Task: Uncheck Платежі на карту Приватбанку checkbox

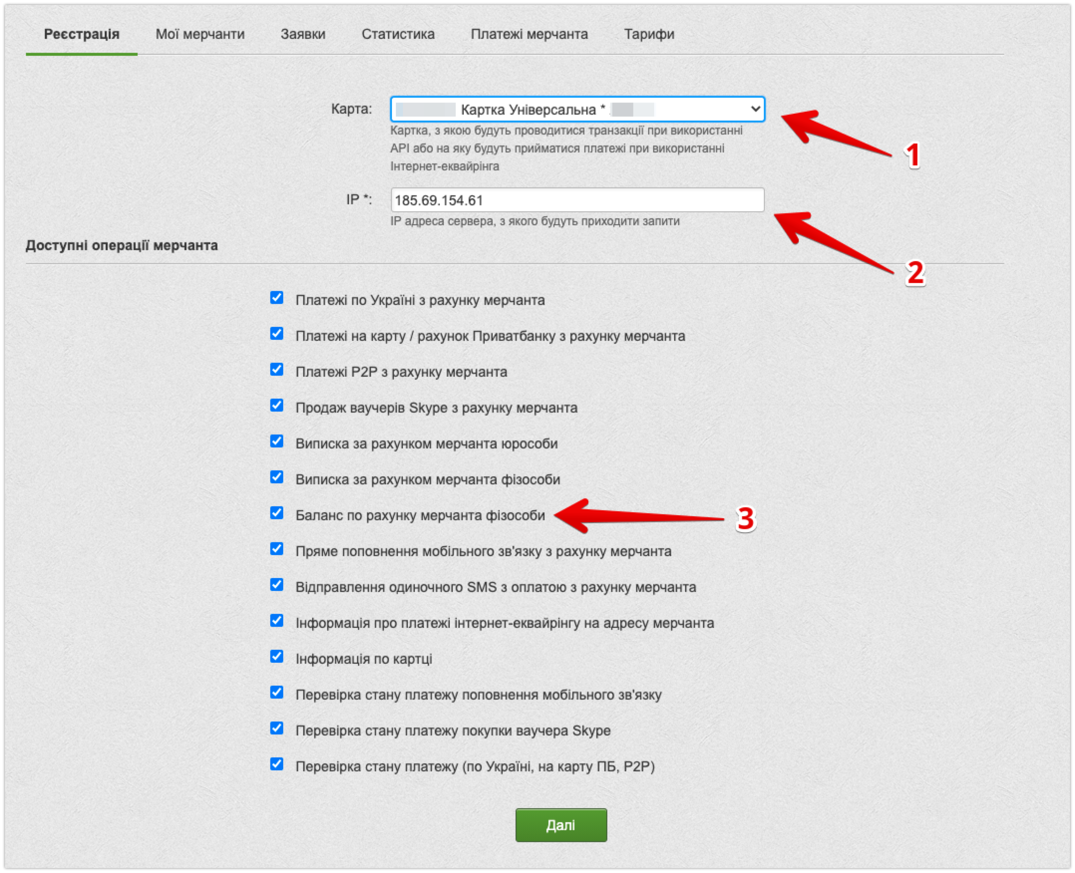Action: (x=276, y=333)
